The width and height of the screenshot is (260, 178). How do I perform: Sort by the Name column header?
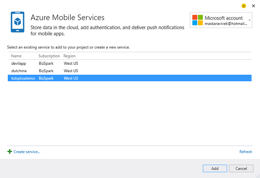16,56
